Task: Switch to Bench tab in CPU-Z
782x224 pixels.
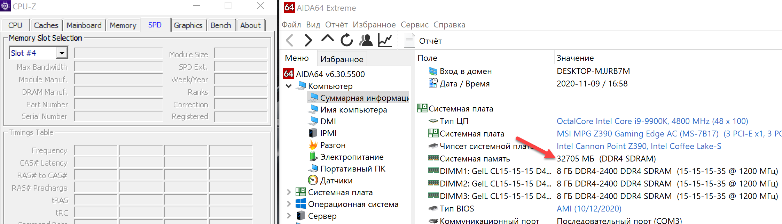Action: pos(221,25)
